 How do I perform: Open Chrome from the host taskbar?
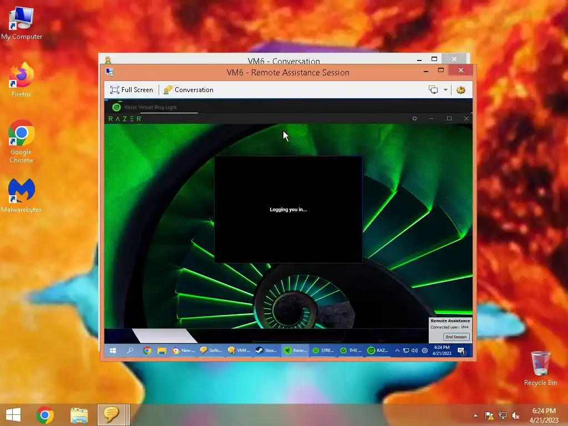pos(45,415)
